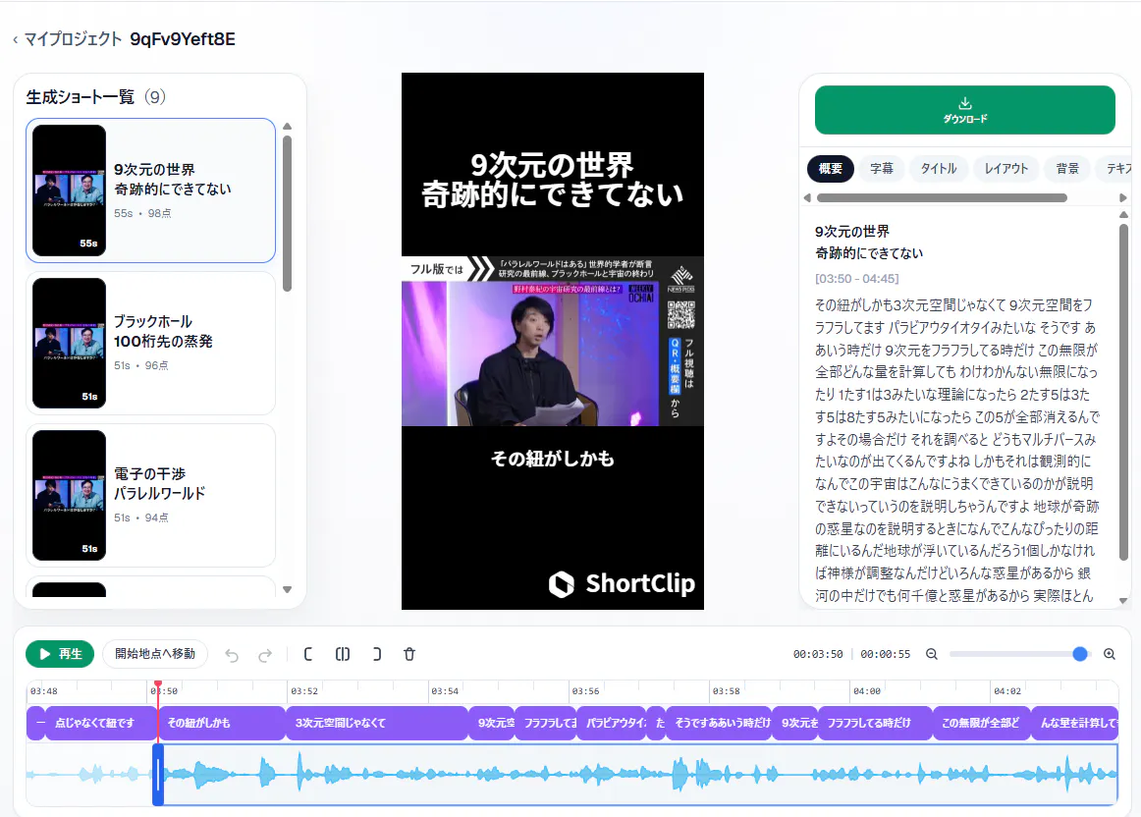
Task: Click project name 9qFv9Yeft8E
Action: point(183,39)
